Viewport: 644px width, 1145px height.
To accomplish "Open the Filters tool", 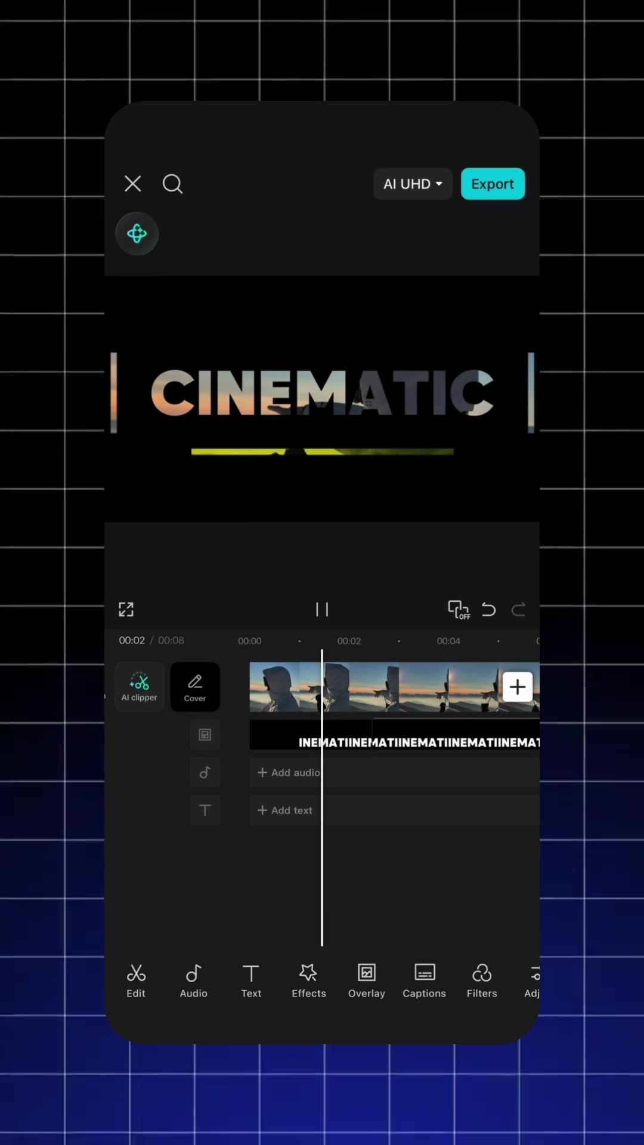I will click(482, 980).
